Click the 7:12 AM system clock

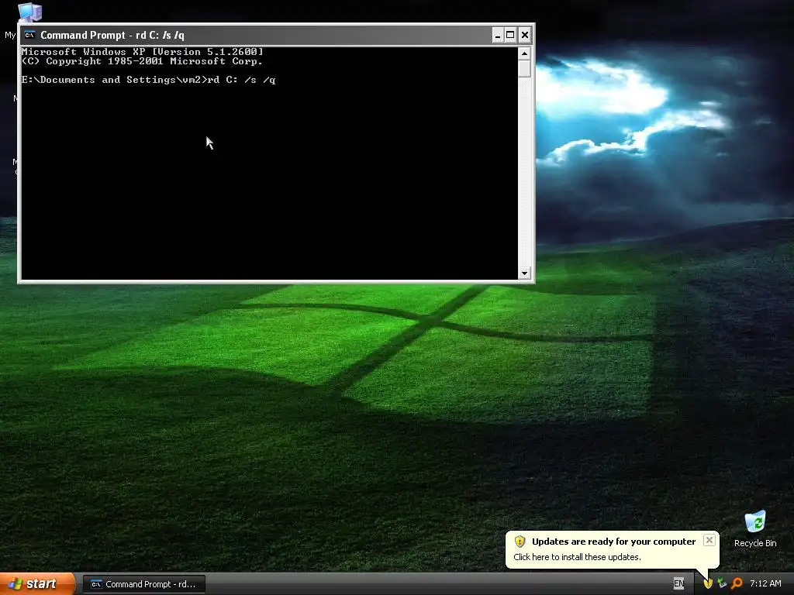click(765, 584)
